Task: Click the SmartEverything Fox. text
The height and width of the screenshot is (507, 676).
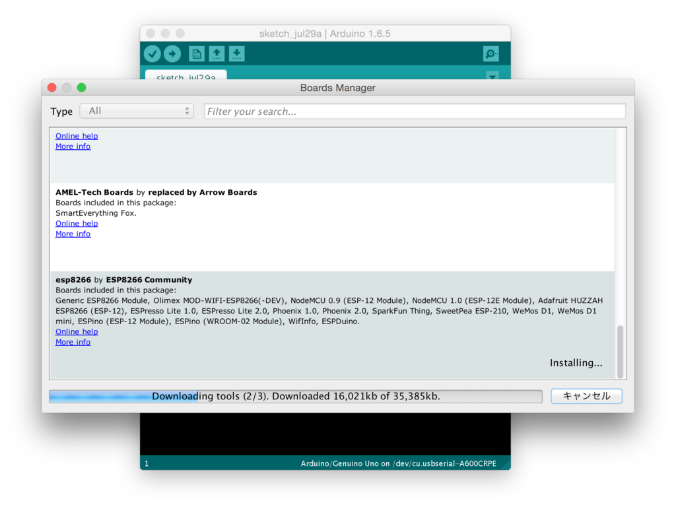Action: tap(96, 213)
